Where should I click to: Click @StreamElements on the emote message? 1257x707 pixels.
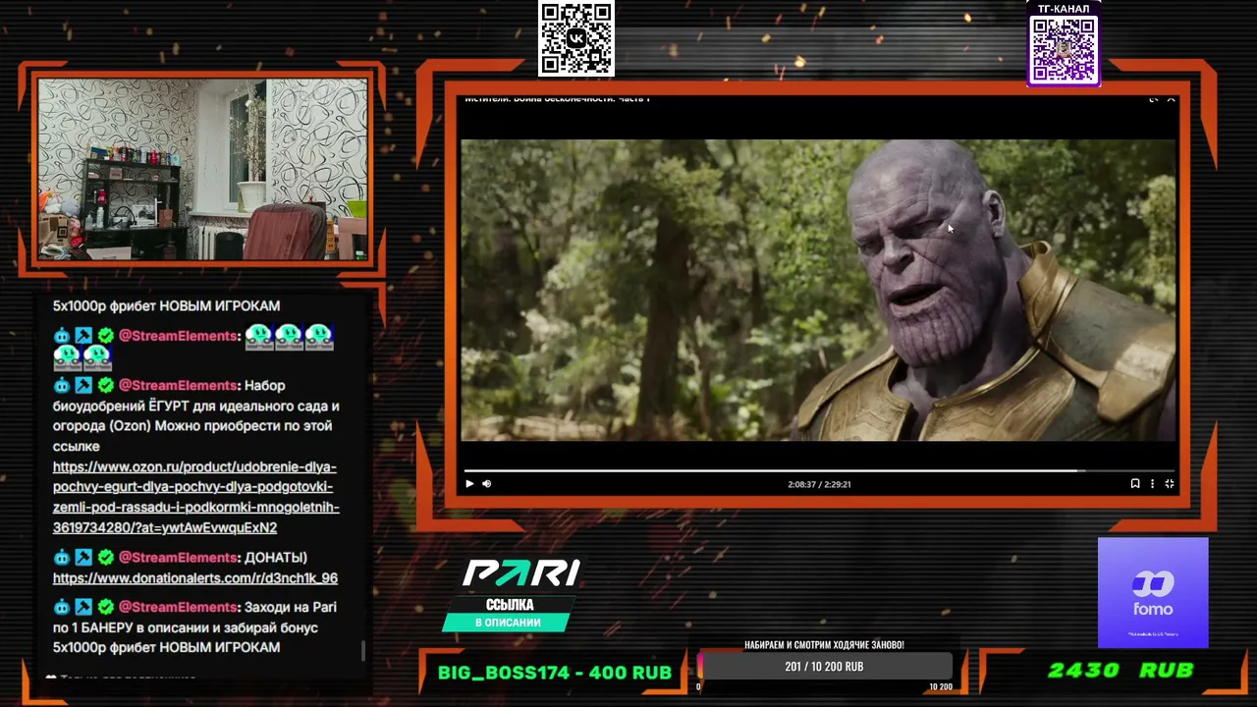(178, 336)
